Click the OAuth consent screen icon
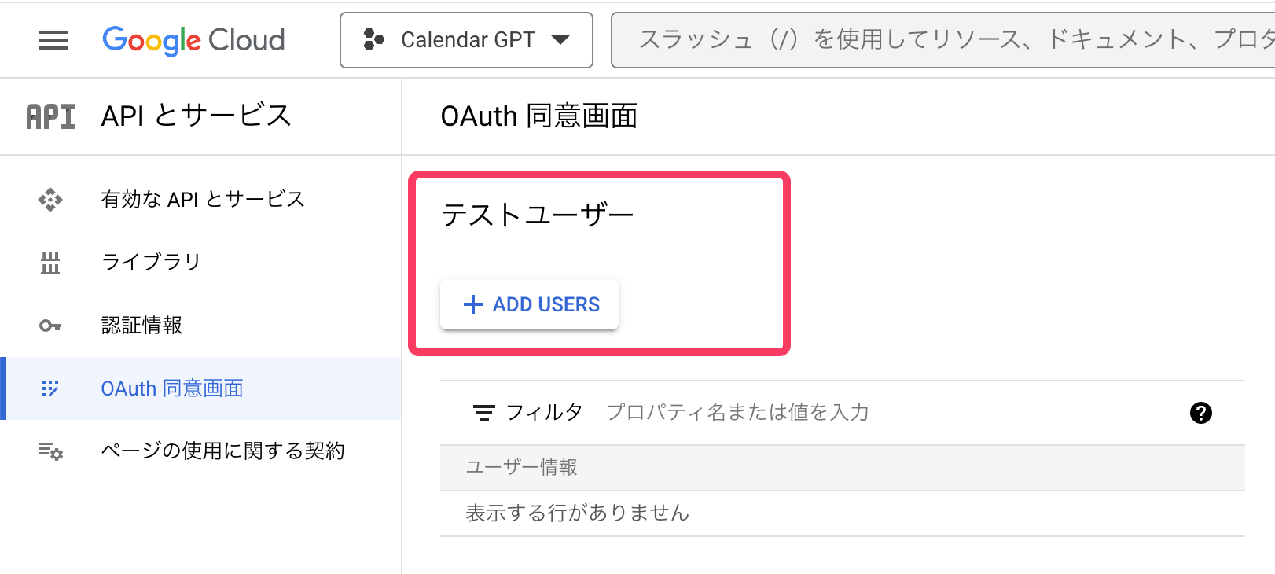The image size is (1275, 574). 50,388
